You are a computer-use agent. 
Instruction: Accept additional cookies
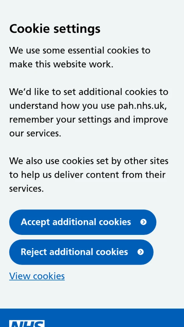point(76,222)
